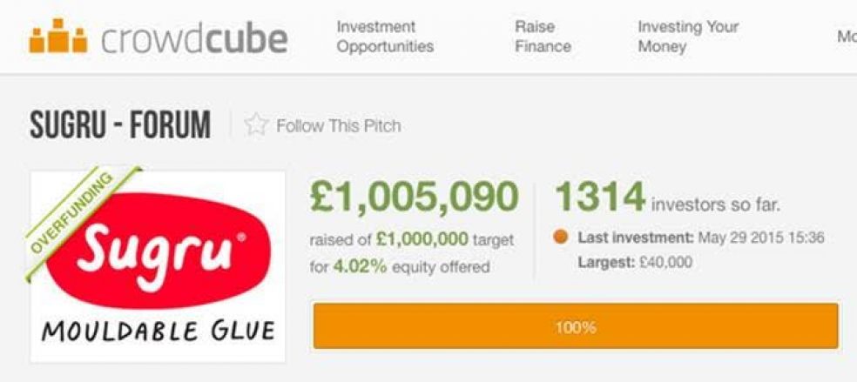857x382 pixels.
Task: Click the crowdcube wordmark to go home
Action: click(194, 39)
